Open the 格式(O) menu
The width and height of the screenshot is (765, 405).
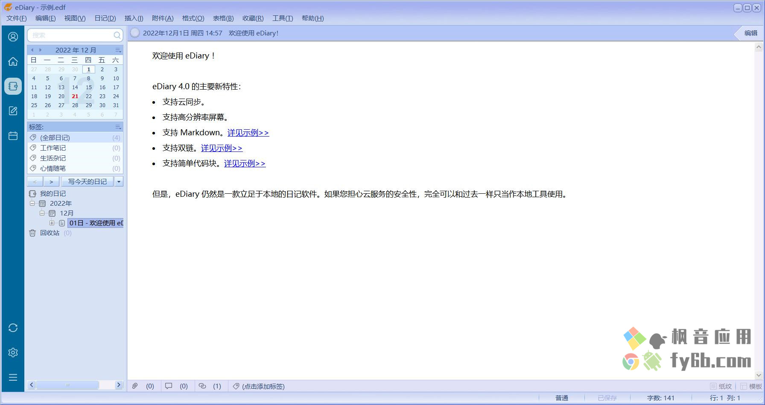pos(193,18)
